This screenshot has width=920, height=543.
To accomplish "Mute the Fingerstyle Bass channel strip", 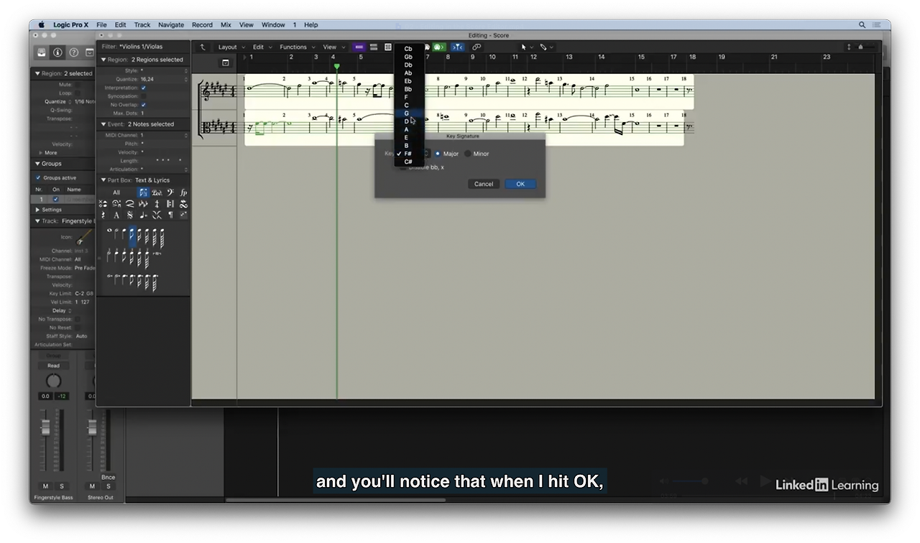I will pyautogui.click(x=45, y=486).
